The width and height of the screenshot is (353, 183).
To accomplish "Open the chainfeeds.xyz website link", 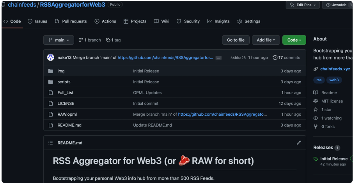I will coord(335,69).
